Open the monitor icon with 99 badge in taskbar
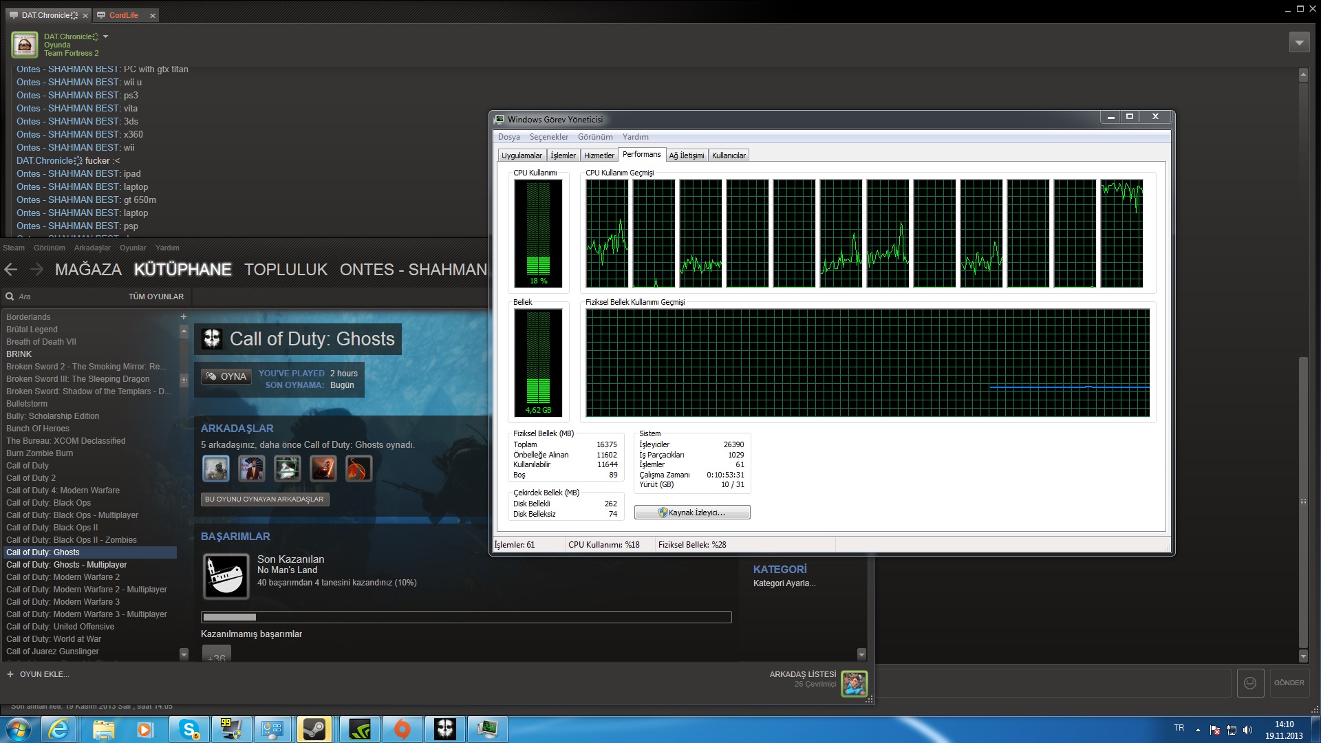Viewport: 1321px width, 743px height. tap(230, 729)
